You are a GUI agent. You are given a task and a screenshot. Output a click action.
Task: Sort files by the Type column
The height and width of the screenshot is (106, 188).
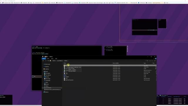[x=145, y=63]
